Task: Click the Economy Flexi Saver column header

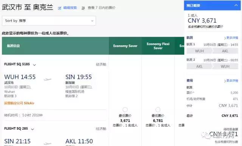Action: click(158, 46)
